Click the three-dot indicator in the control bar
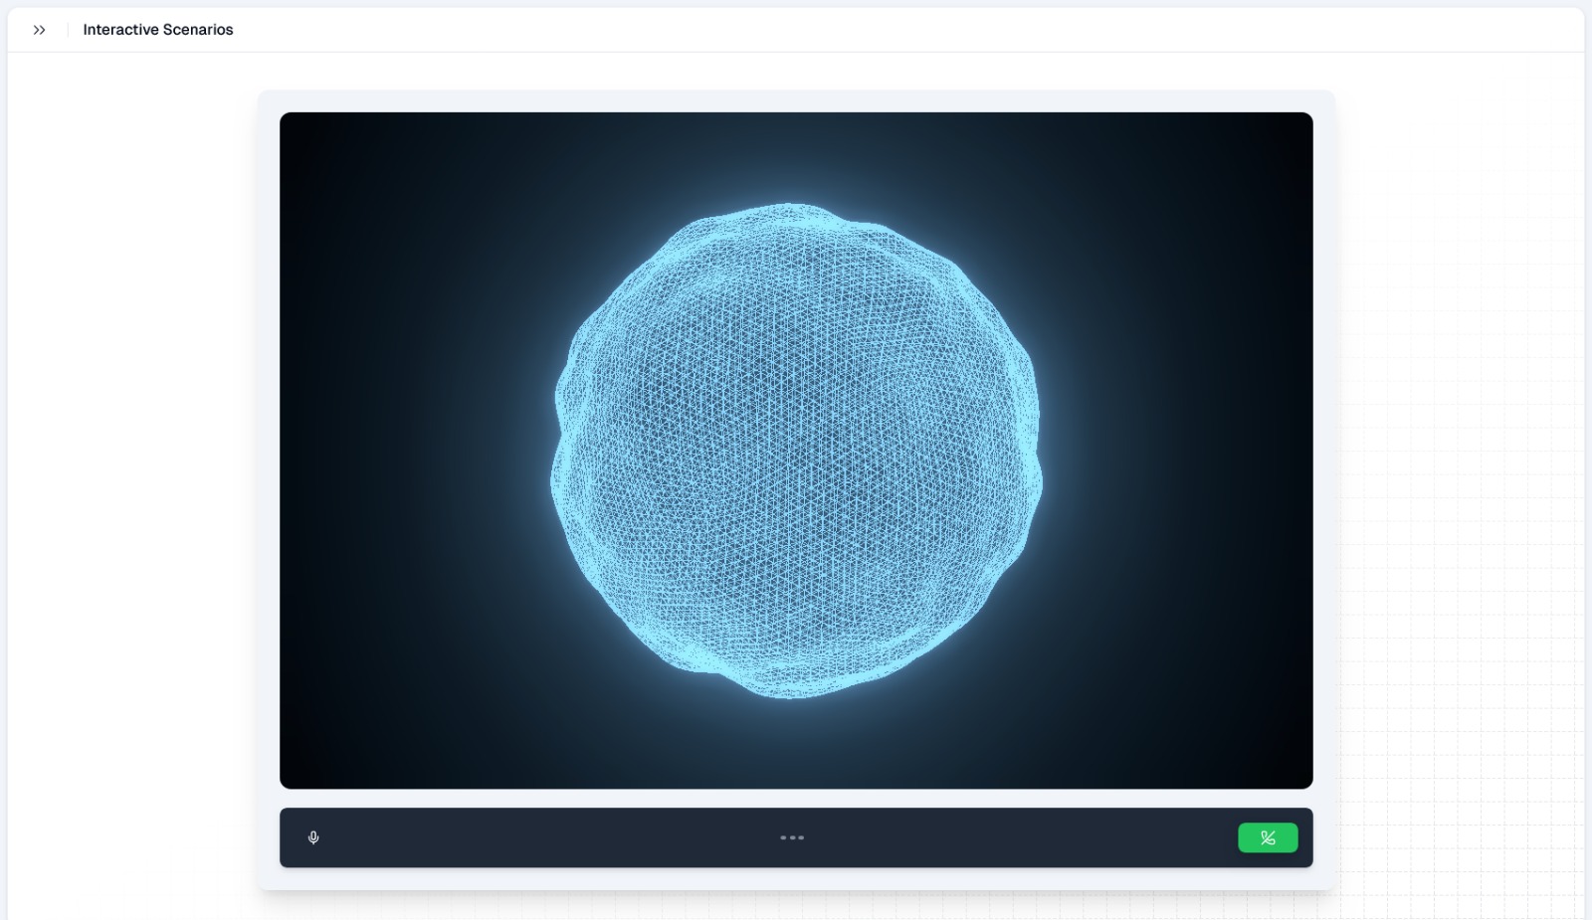The width and height of the screenshot is (1592, 920). pyautogui.click(x=792, y=837)
